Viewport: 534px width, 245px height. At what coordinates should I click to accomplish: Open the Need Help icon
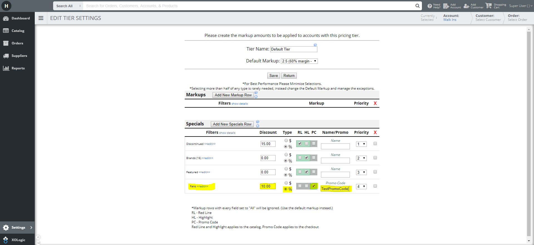point(430,6)
